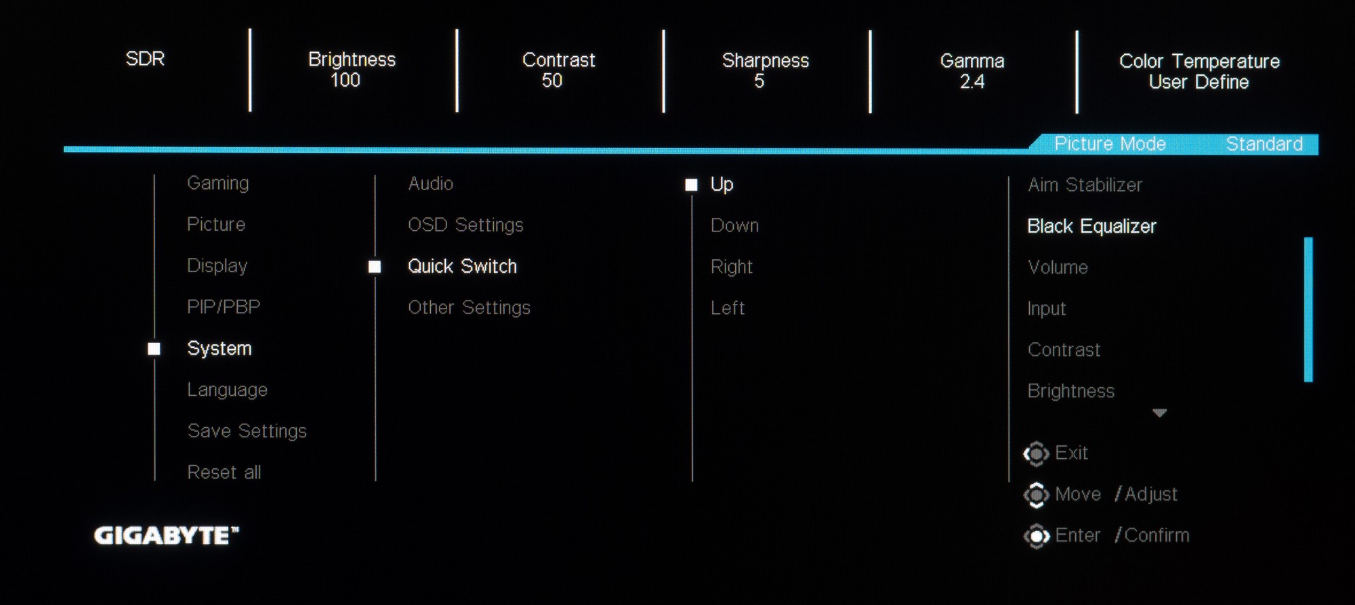Choose the Left direction option
1355x605 pixels.
[x=728, y=308]
